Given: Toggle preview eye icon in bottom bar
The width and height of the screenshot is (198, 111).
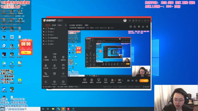Looking at the screenshot, I should coord(132,81).
